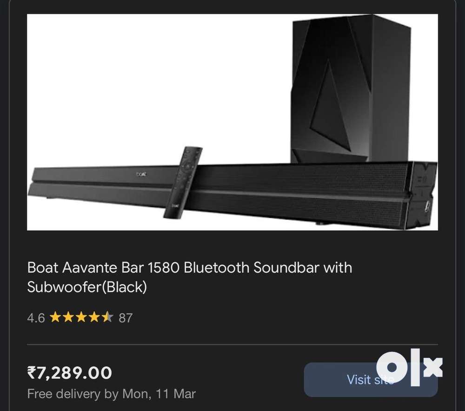Click the boAt logo on the soundbar
The image size is (465, 411).
tap(141, 174)
